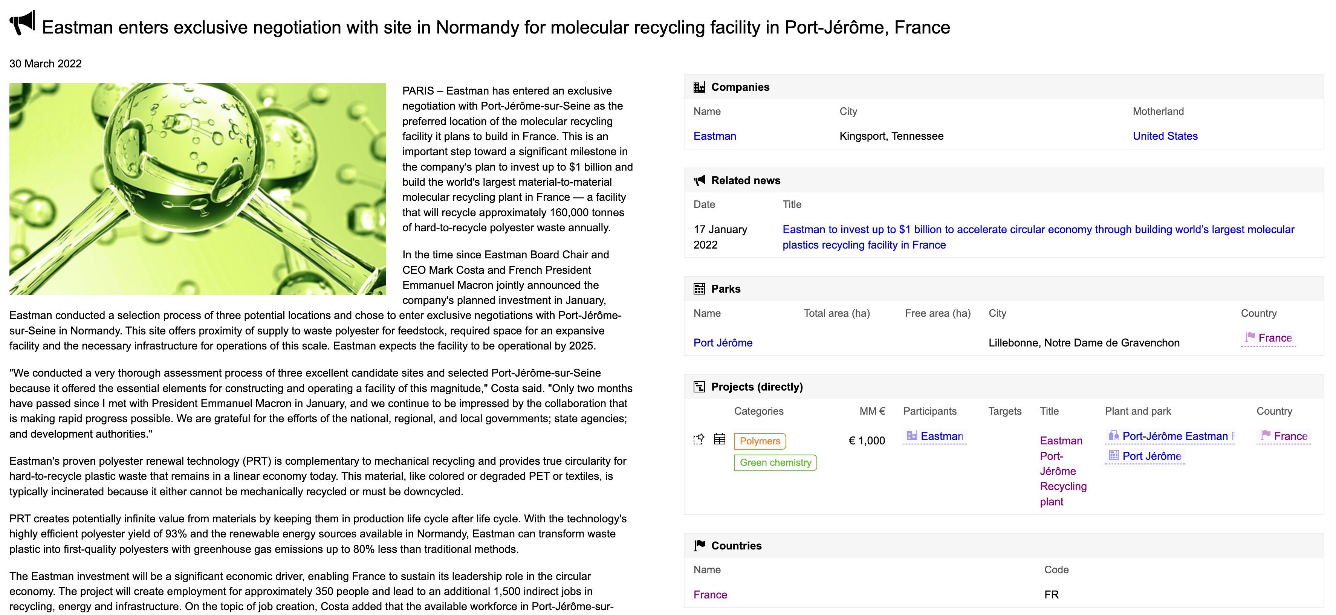Click the France flag icon in the Parks row
The height and width of the screenshot is (615, 1336).
pos(1249,337)
